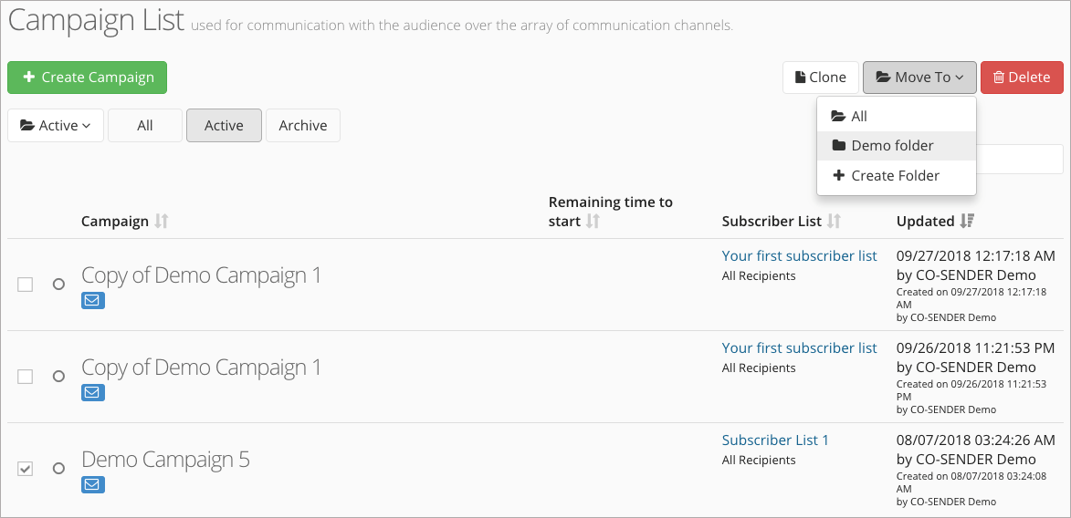This screenshot has width=1071, height=518.
Task: Toggle the Updated column sort icon
Action: (967, 221)
